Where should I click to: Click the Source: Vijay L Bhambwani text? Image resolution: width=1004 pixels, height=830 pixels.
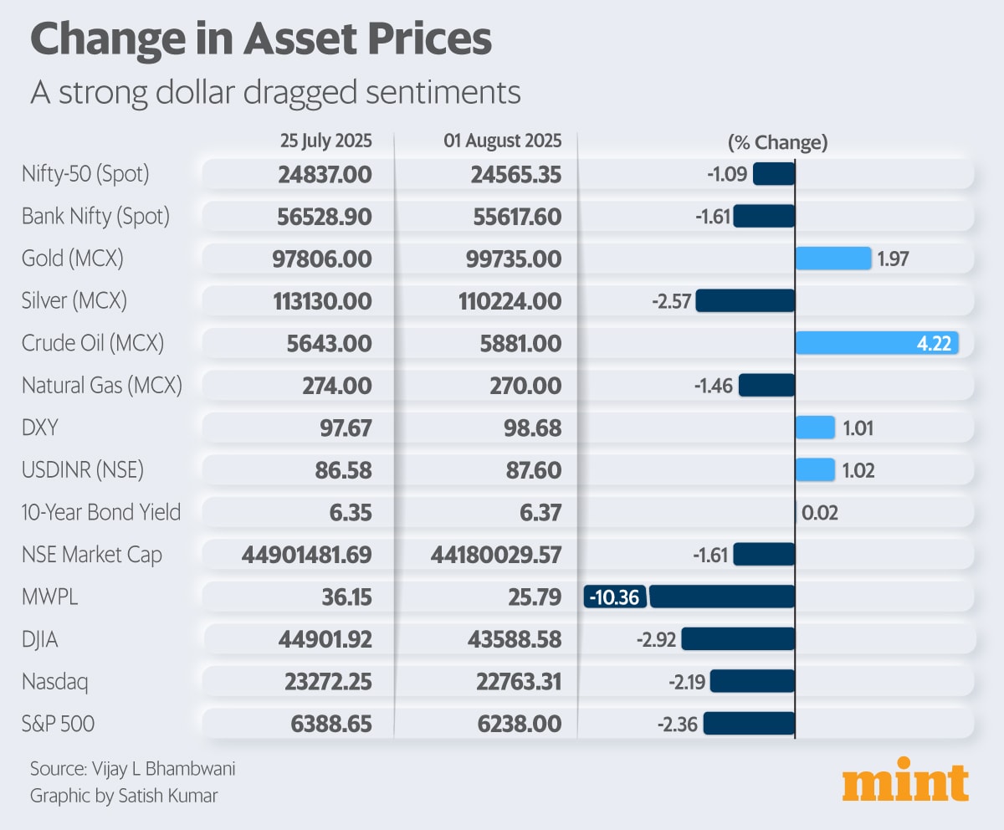(x=126, y=769)
